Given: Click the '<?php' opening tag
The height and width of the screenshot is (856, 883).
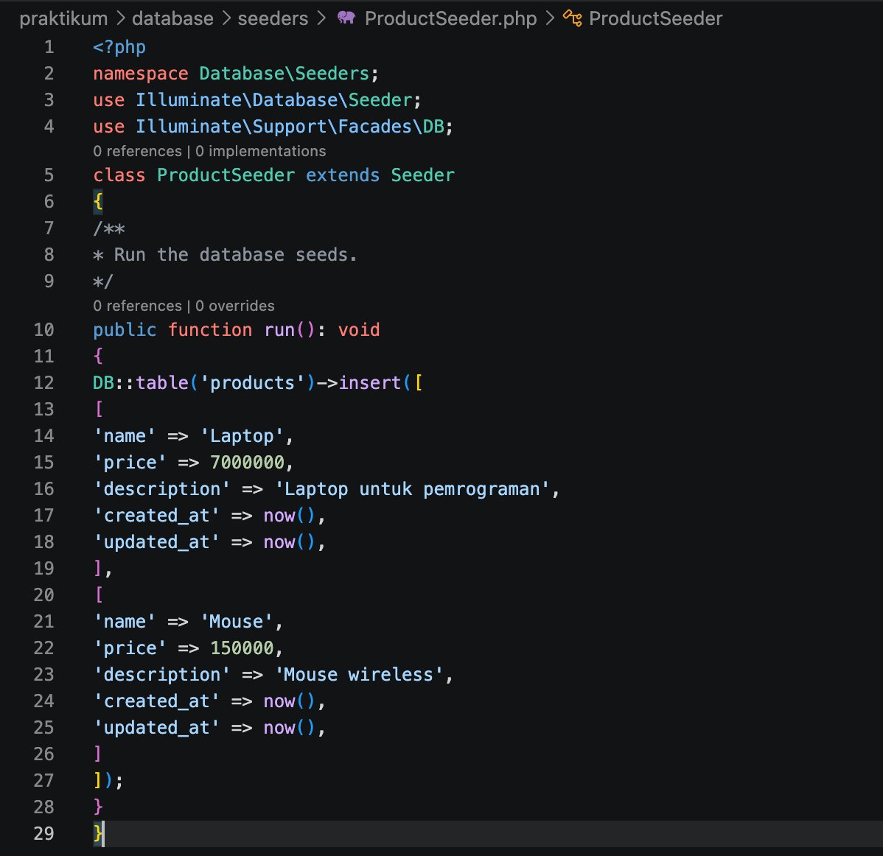Looking at the screenshot, I should (x=119, y=46).
